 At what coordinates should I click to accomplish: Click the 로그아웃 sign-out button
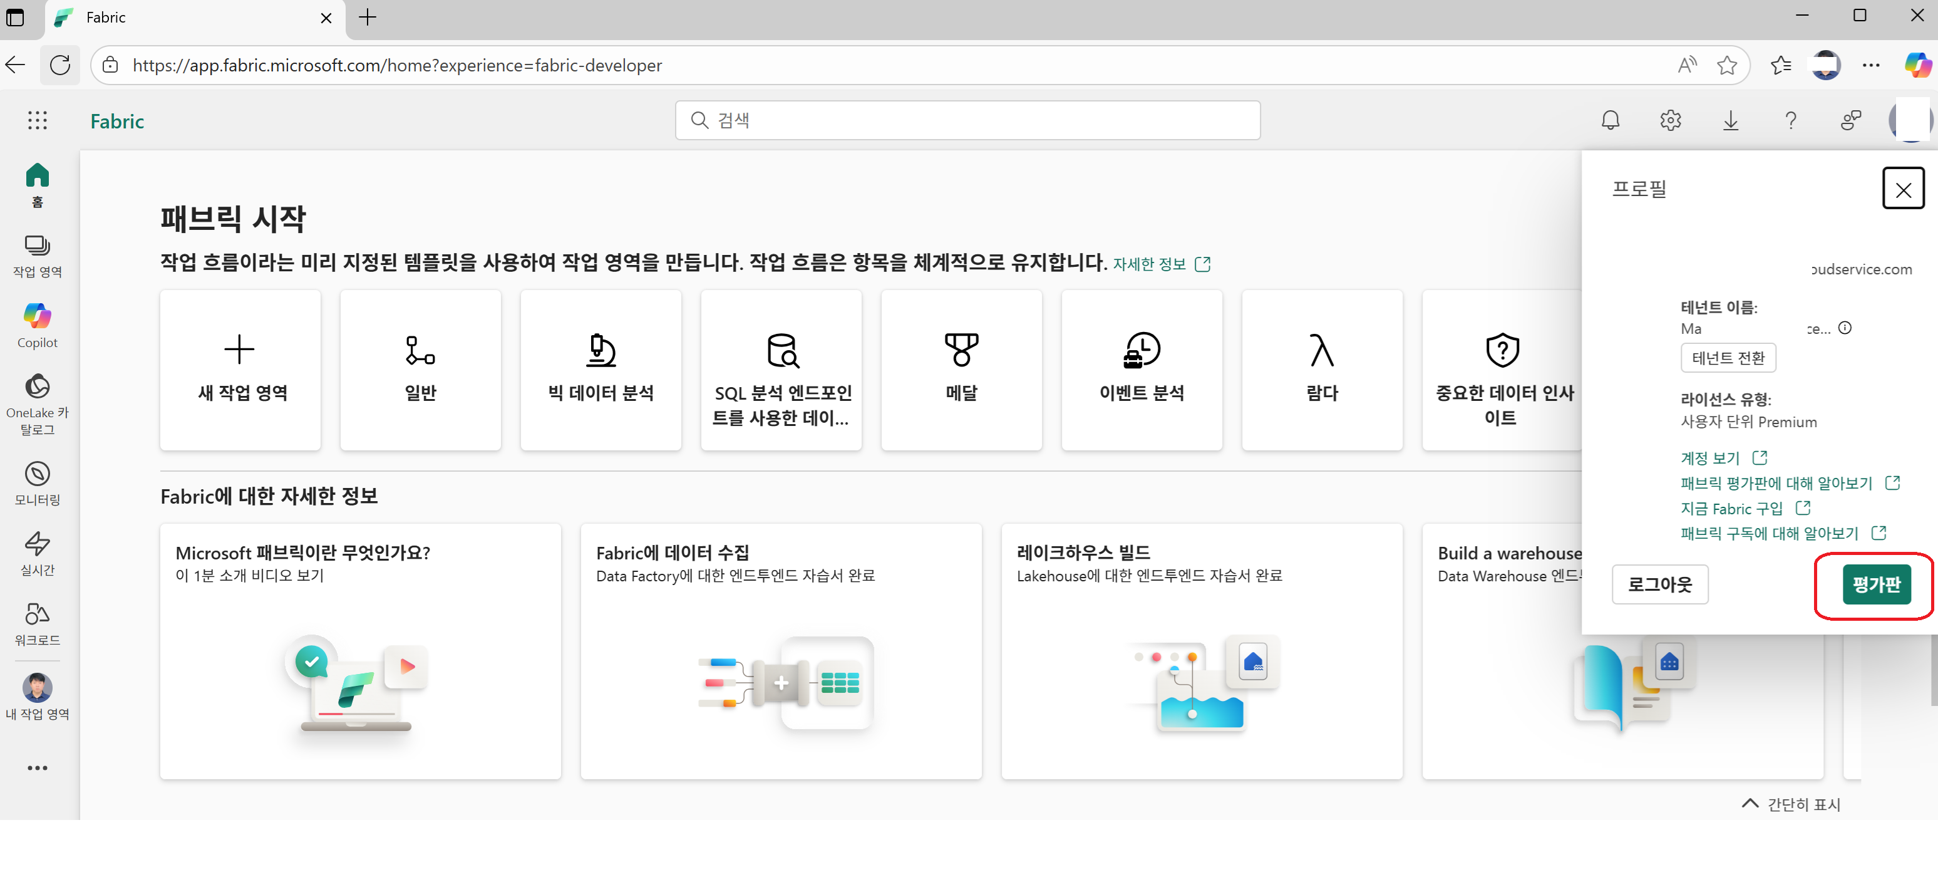click(x=1659, y=584)
